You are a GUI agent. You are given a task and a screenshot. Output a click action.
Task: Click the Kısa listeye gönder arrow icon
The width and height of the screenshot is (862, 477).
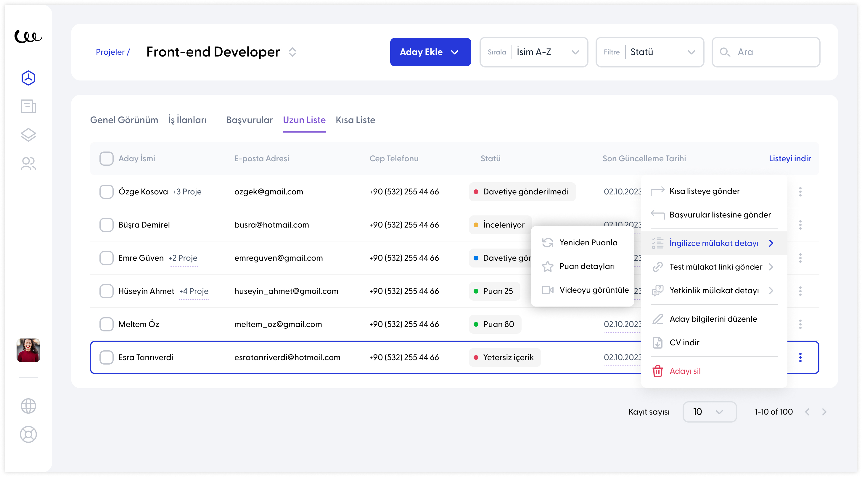point(657,191)
